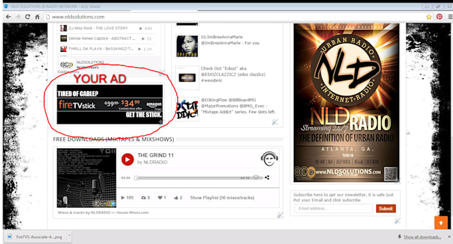Click the 189 plays count icon
453x244 pixels.
tap(123, 197)
